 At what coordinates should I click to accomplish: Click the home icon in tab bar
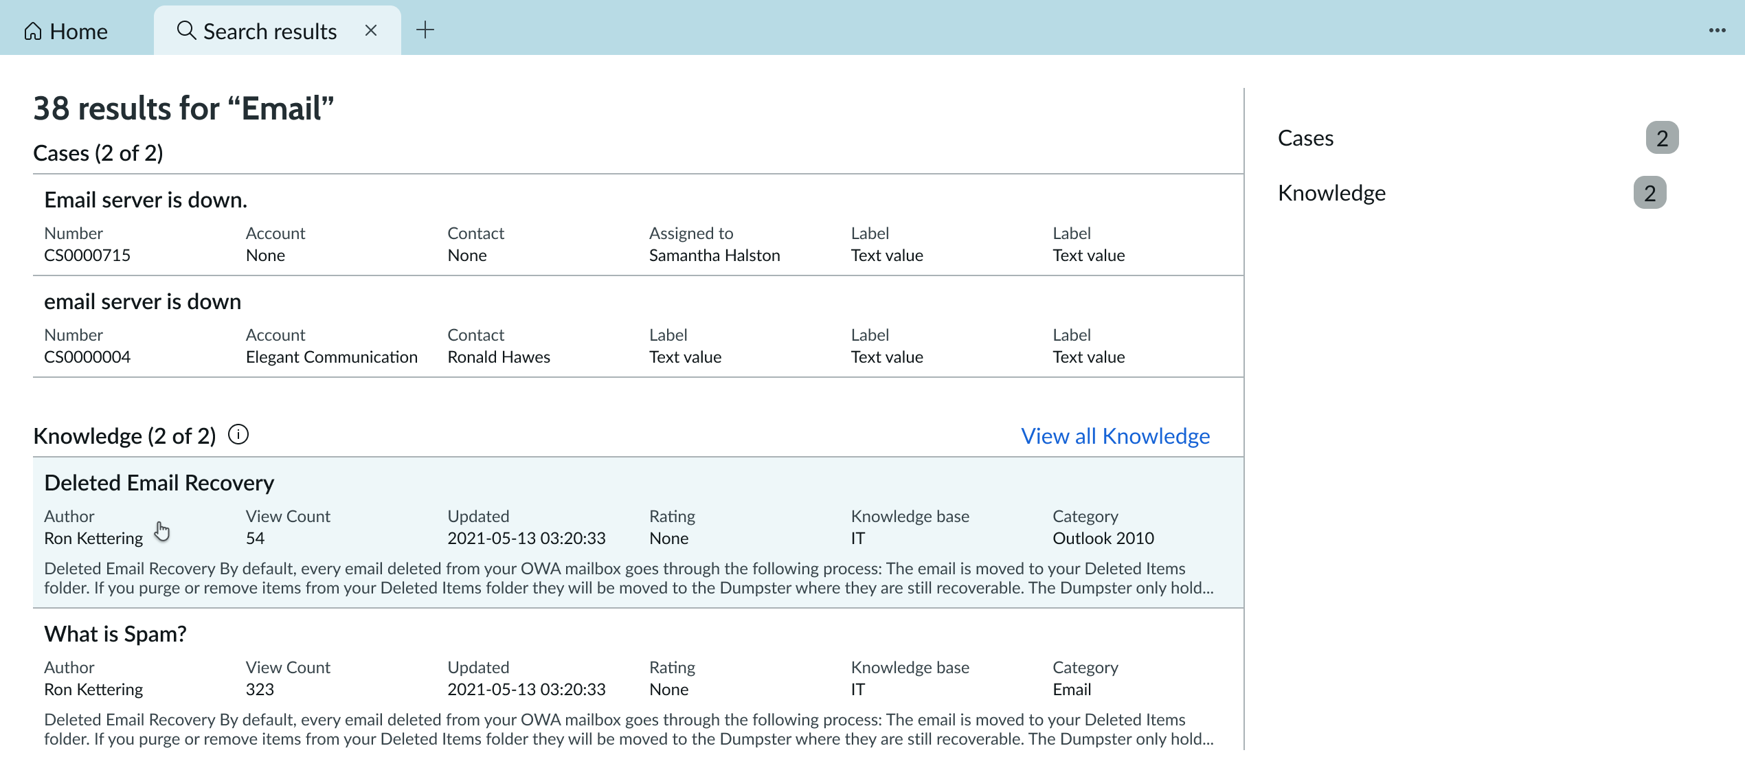tap(33, 31)
